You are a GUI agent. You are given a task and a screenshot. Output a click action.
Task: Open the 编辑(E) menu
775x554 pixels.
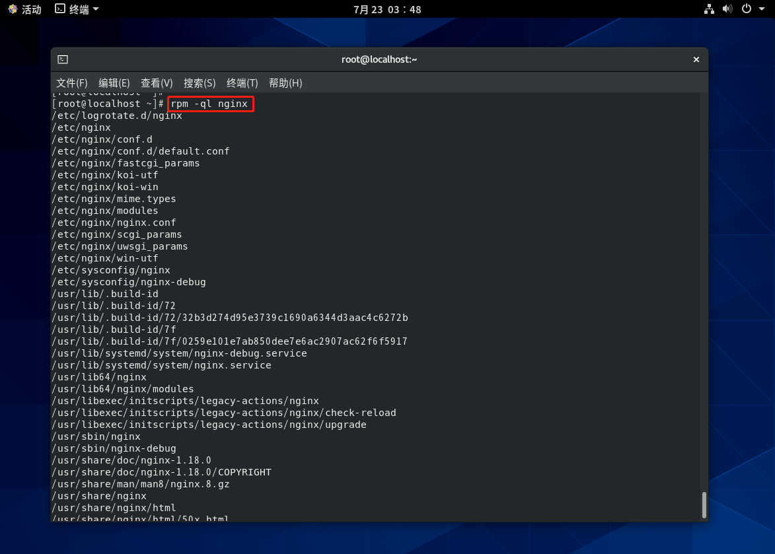click(x=114, y=83)
